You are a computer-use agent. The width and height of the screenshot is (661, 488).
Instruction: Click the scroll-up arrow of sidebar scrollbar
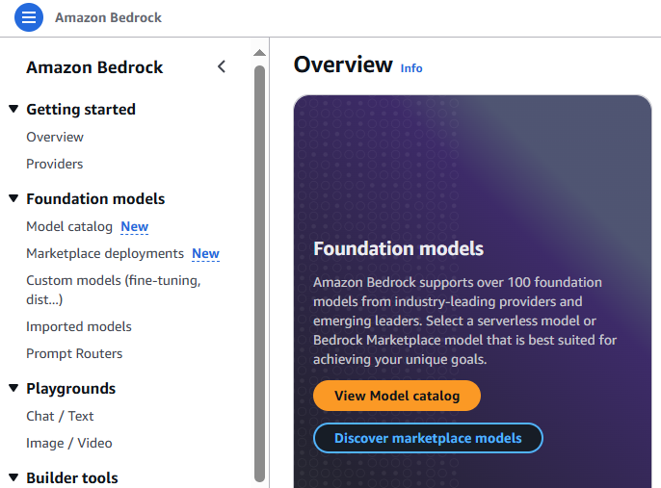point(259,53)
